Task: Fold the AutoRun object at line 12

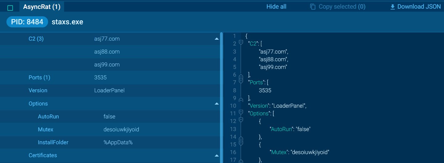Action: [241, 121]
